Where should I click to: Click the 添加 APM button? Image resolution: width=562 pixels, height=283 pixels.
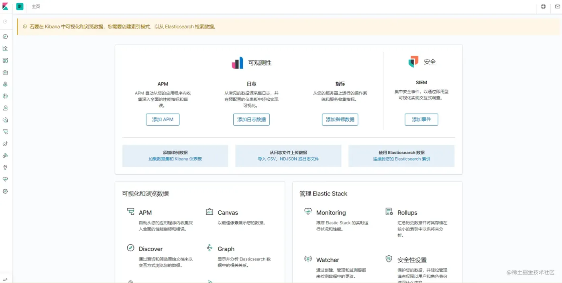point(163,119)
